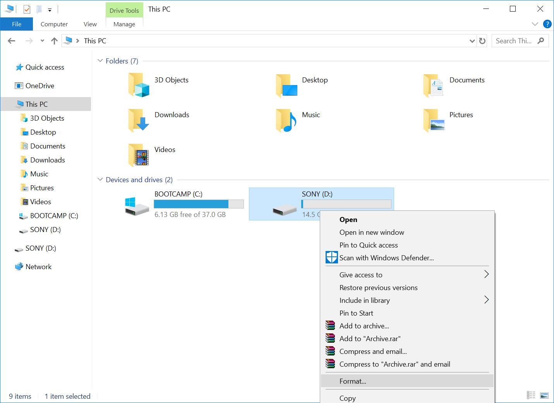The width and height of the screenshot is (554, 403).
Task: Click the Refresh button in address bar
Action: 482,41
